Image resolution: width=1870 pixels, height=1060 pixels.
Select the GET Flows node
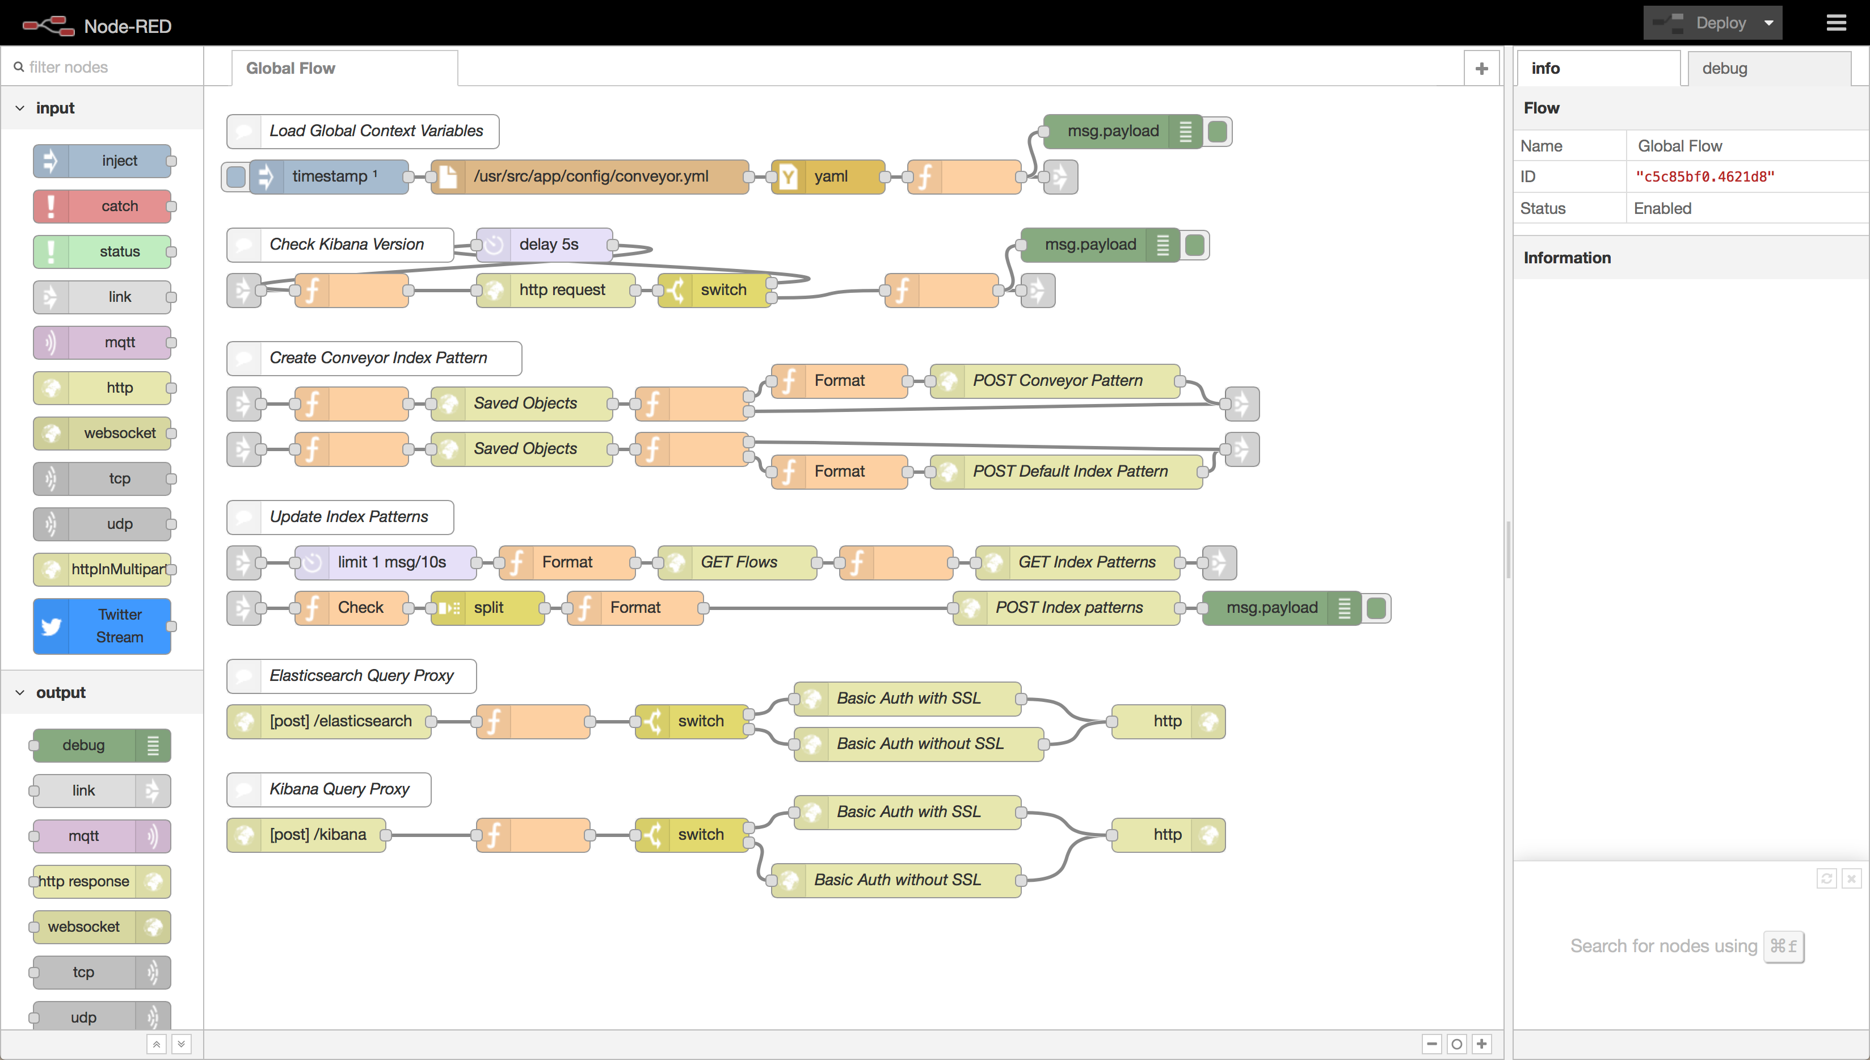coord(738,562)
